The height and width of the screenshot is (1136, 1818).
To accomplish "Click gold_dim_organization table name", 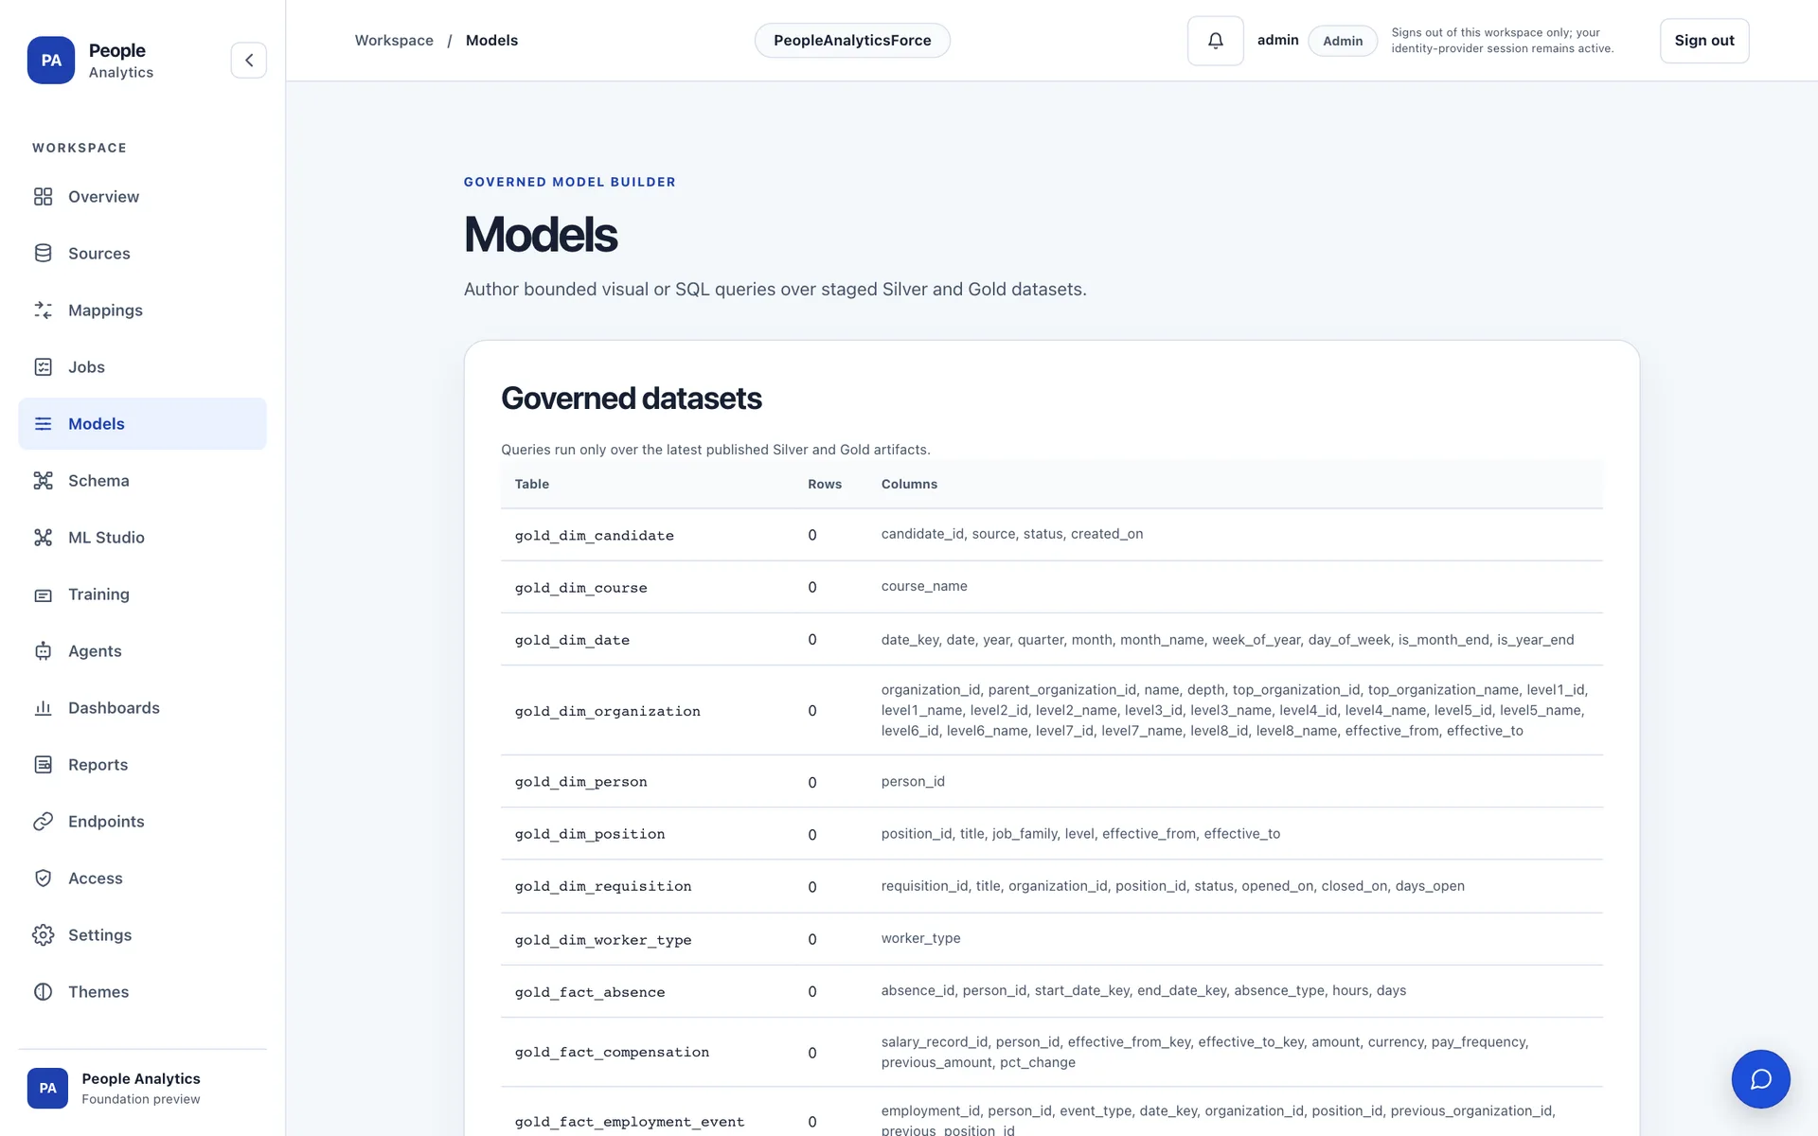I will [607, 711].
